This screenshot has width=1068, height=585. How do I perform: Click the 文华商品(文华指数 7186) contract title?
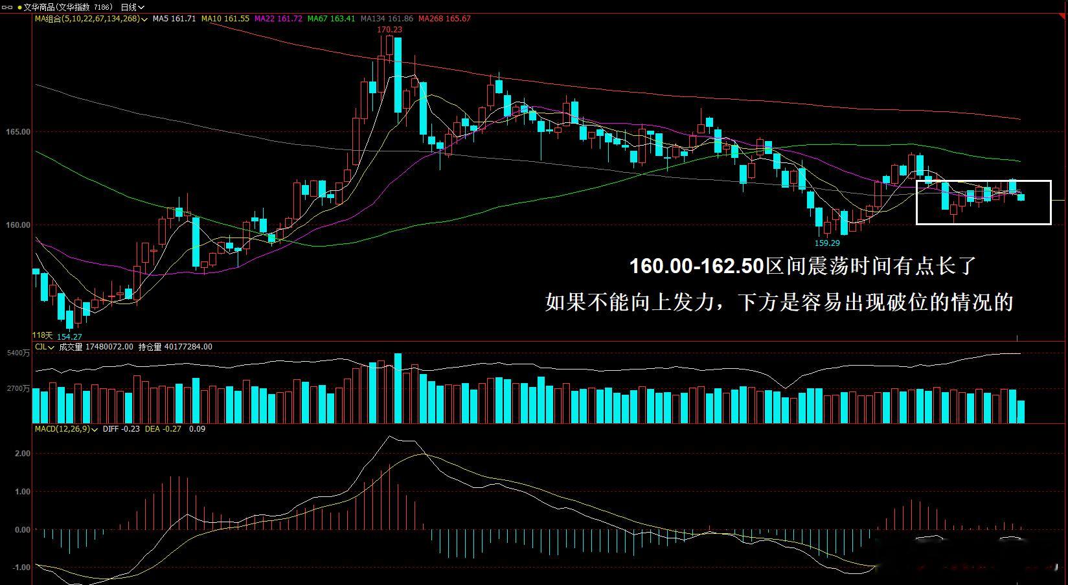tap(67, 7)
